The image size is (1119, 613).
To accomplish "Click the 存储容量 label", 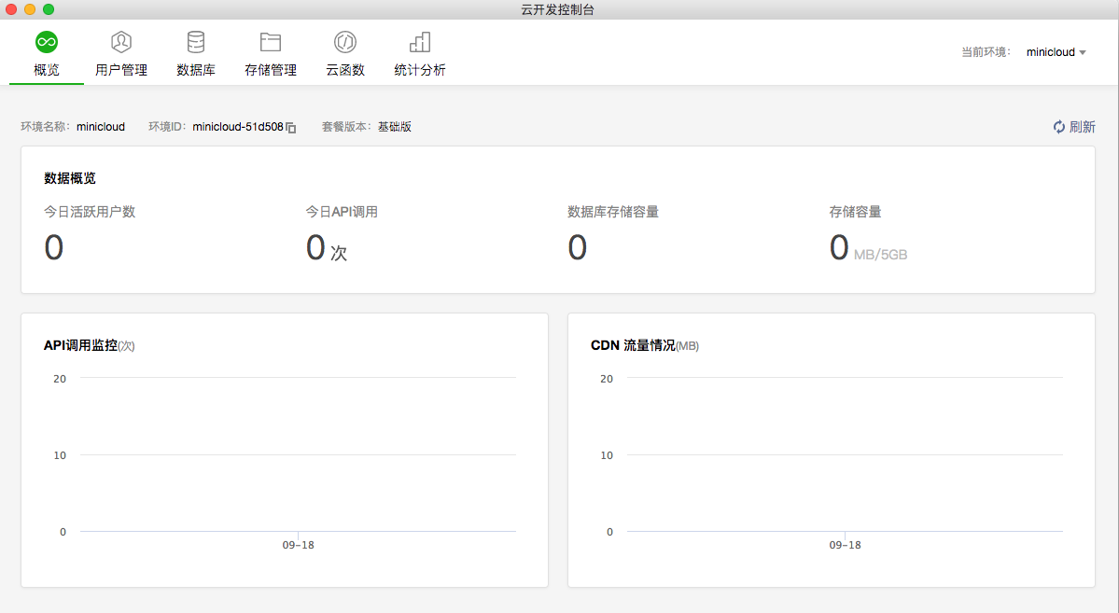I will (x=855, y=211).
